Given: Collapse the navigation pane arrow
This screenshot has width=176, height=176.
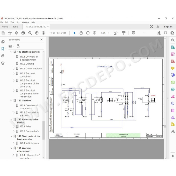Looking at the screenshot, I should [47, 98].
